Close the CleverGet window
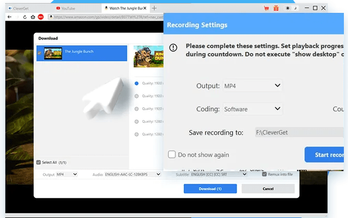Image resolution: width=348 pixels, height=218 pixels. 323,8
